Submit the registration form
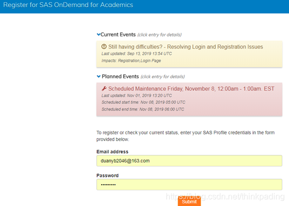This screenshot has height=206, width=289. [189, 201]
